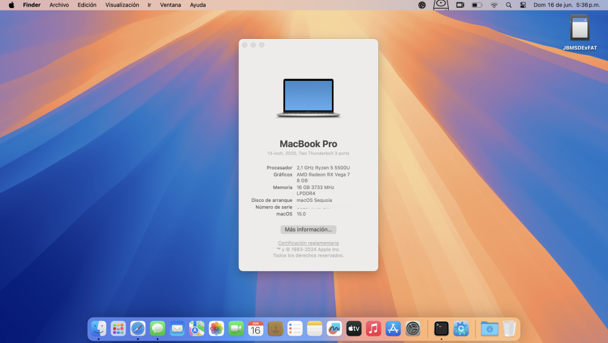Click the graphics value AMD Radeon RX Vega 7

pyautogui.click(x=323, y=175)
